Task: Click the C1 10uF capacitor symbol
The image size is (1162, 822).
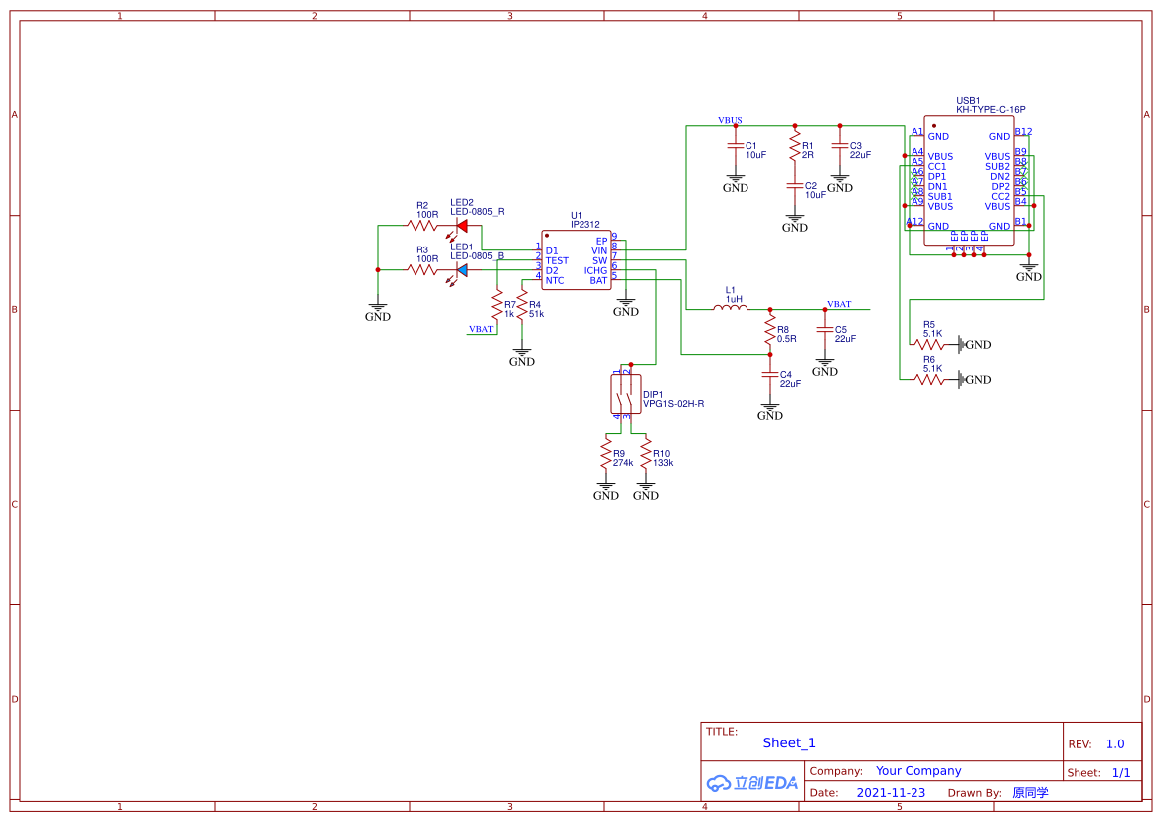Action: click(x=736, y=149)
